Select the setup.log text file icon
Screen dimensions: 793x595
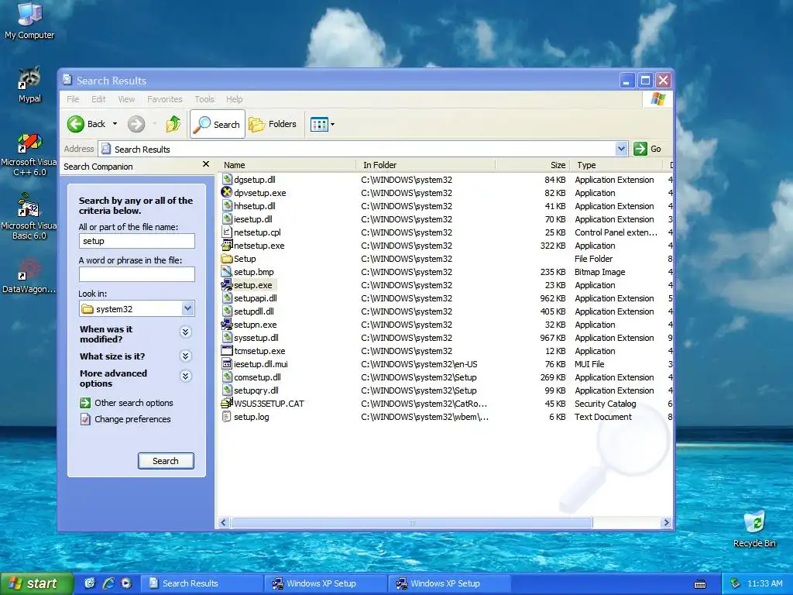tap(227, 417)
